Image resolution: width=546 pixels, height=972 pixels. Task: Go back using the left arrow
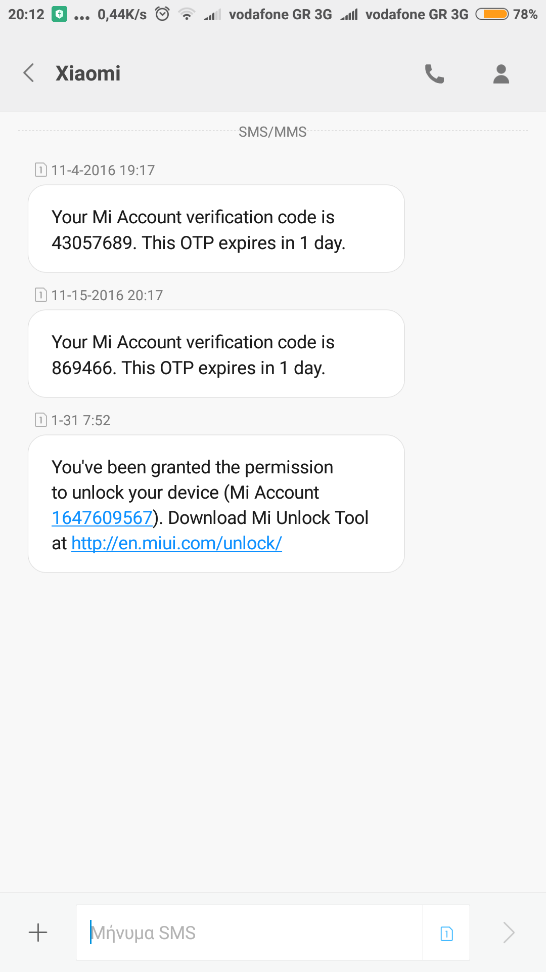tap(29, 73)
